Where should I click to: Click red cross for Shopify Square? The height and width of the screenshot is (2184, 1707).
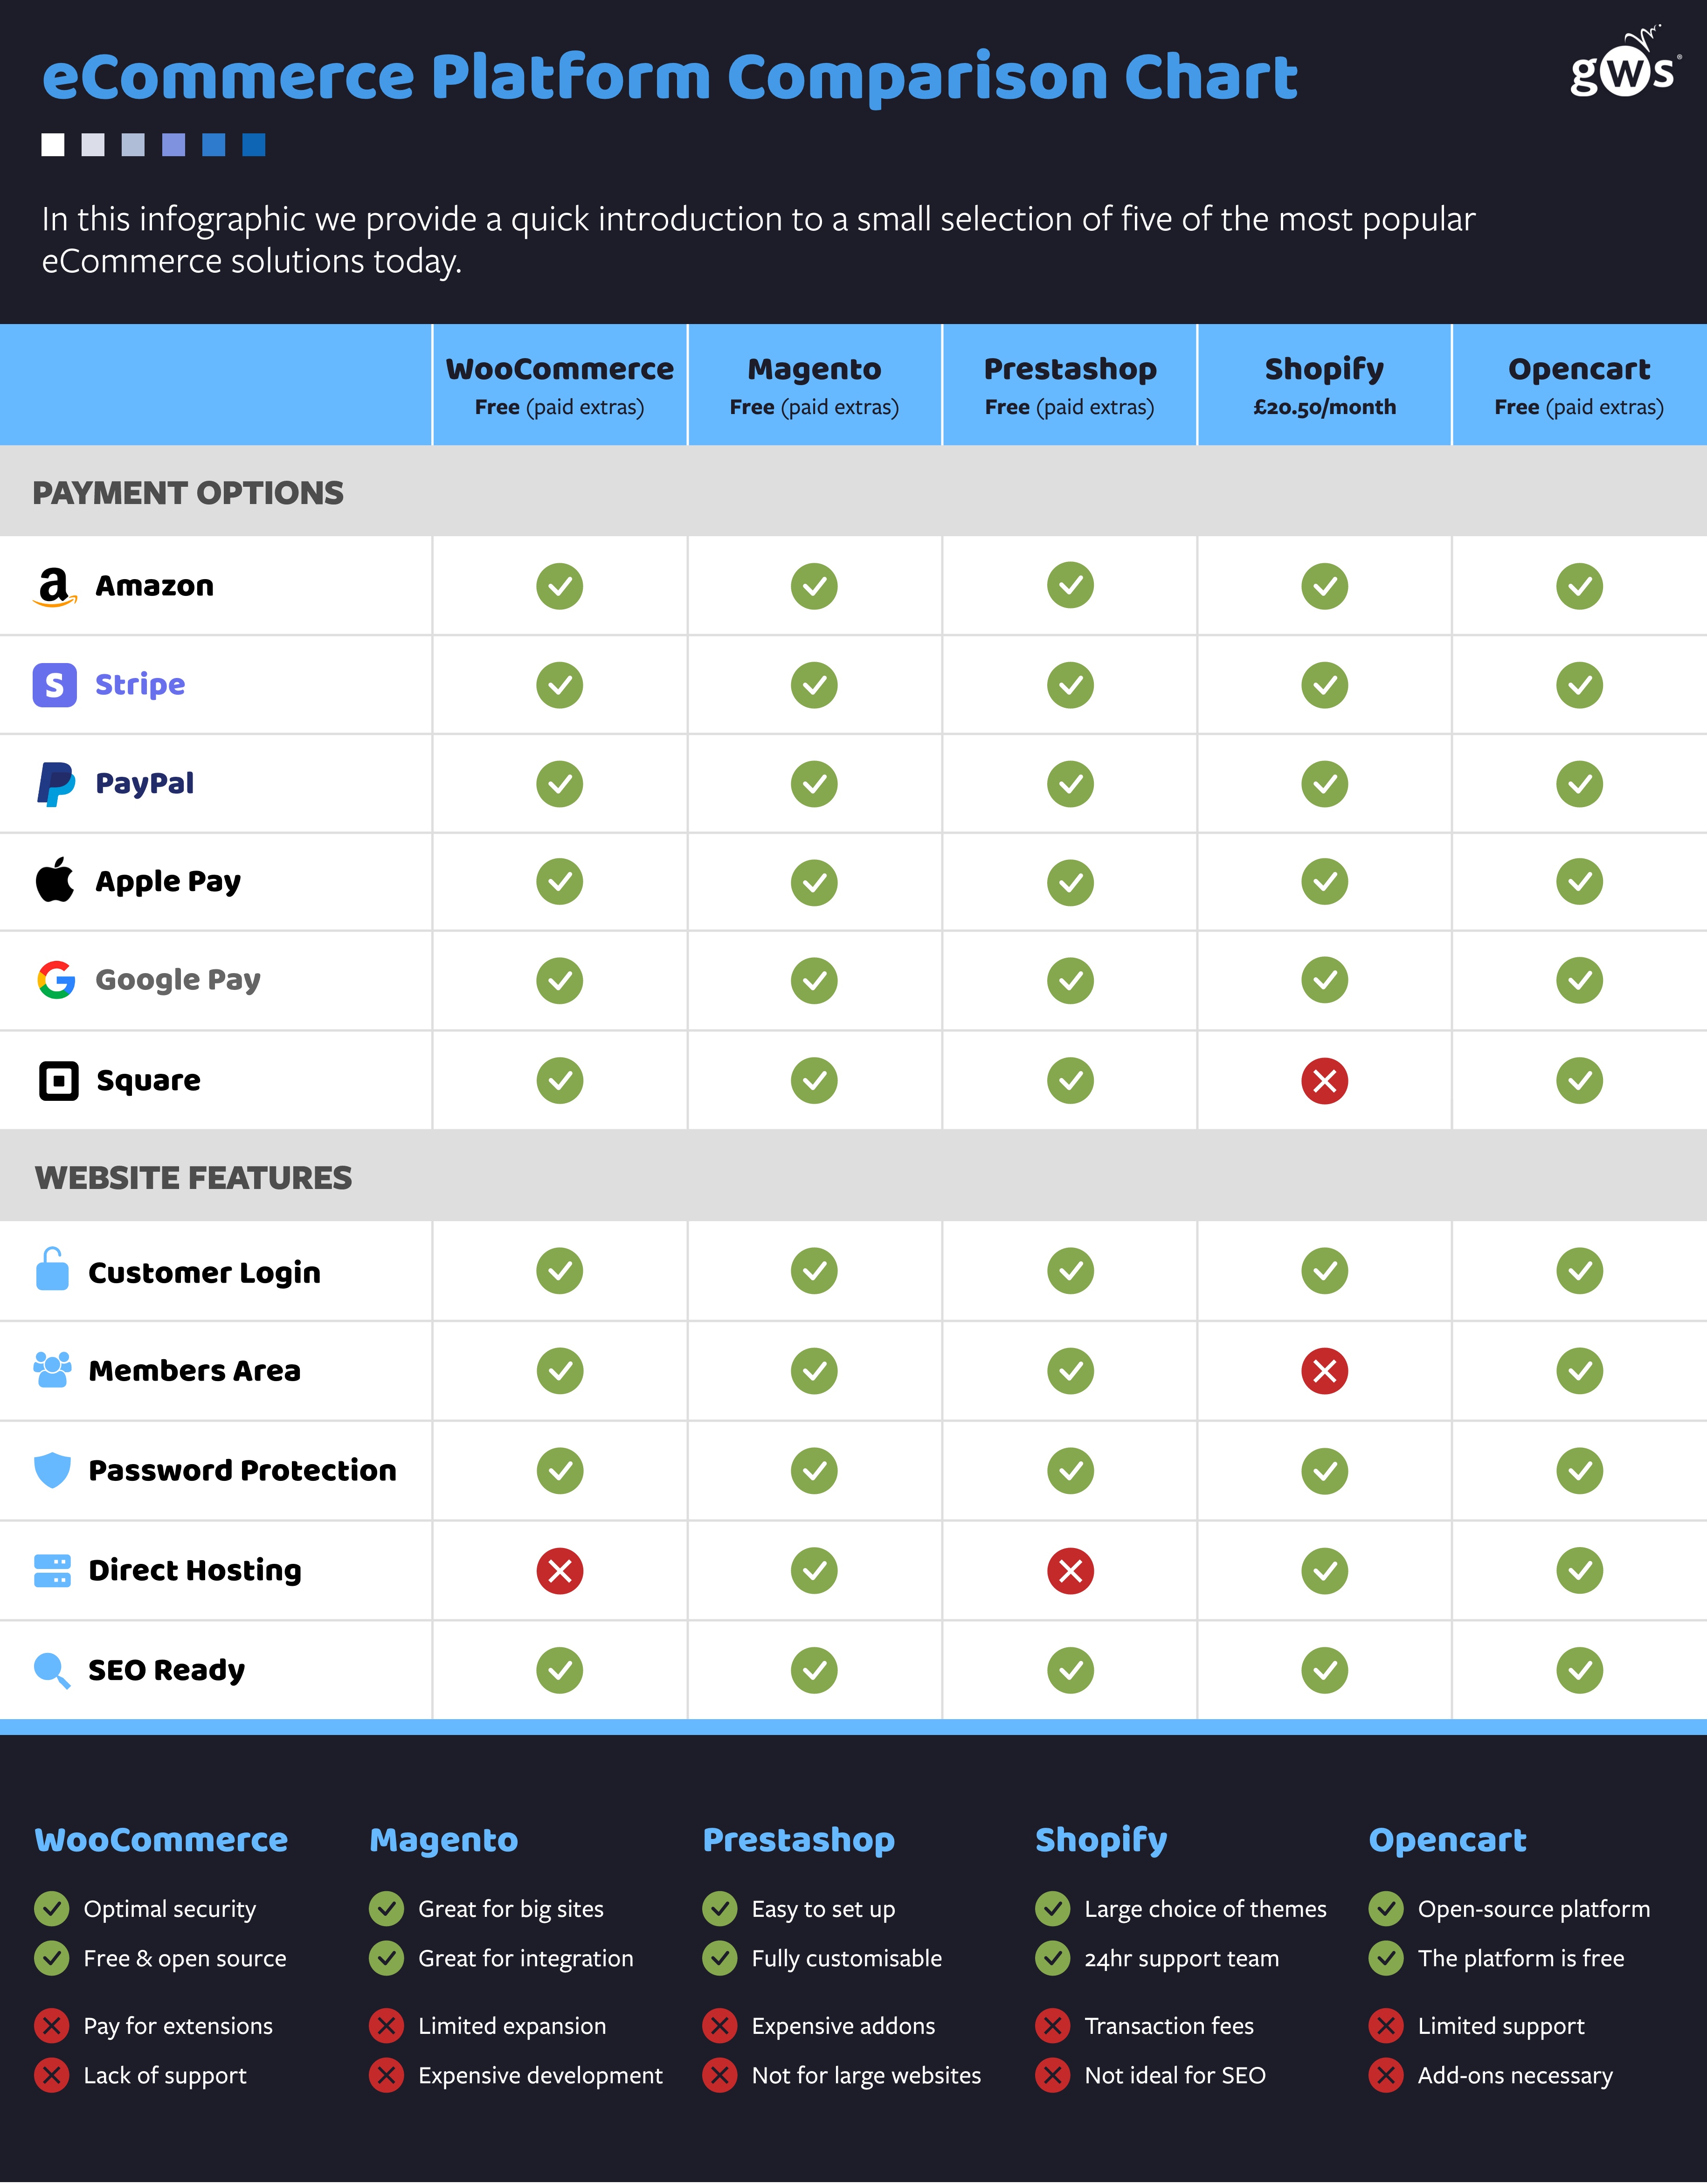[1325, 1081]
